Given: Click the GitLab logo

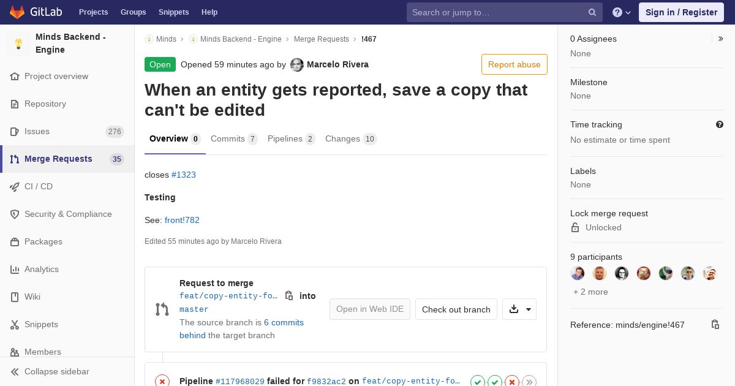Looking at the screenshot, I should pos(35,12).
